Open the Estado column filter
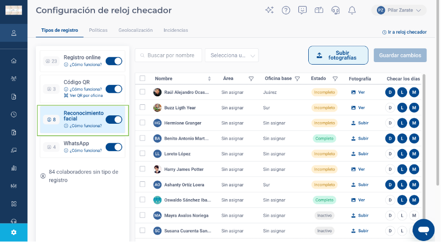 click(335, 79)
